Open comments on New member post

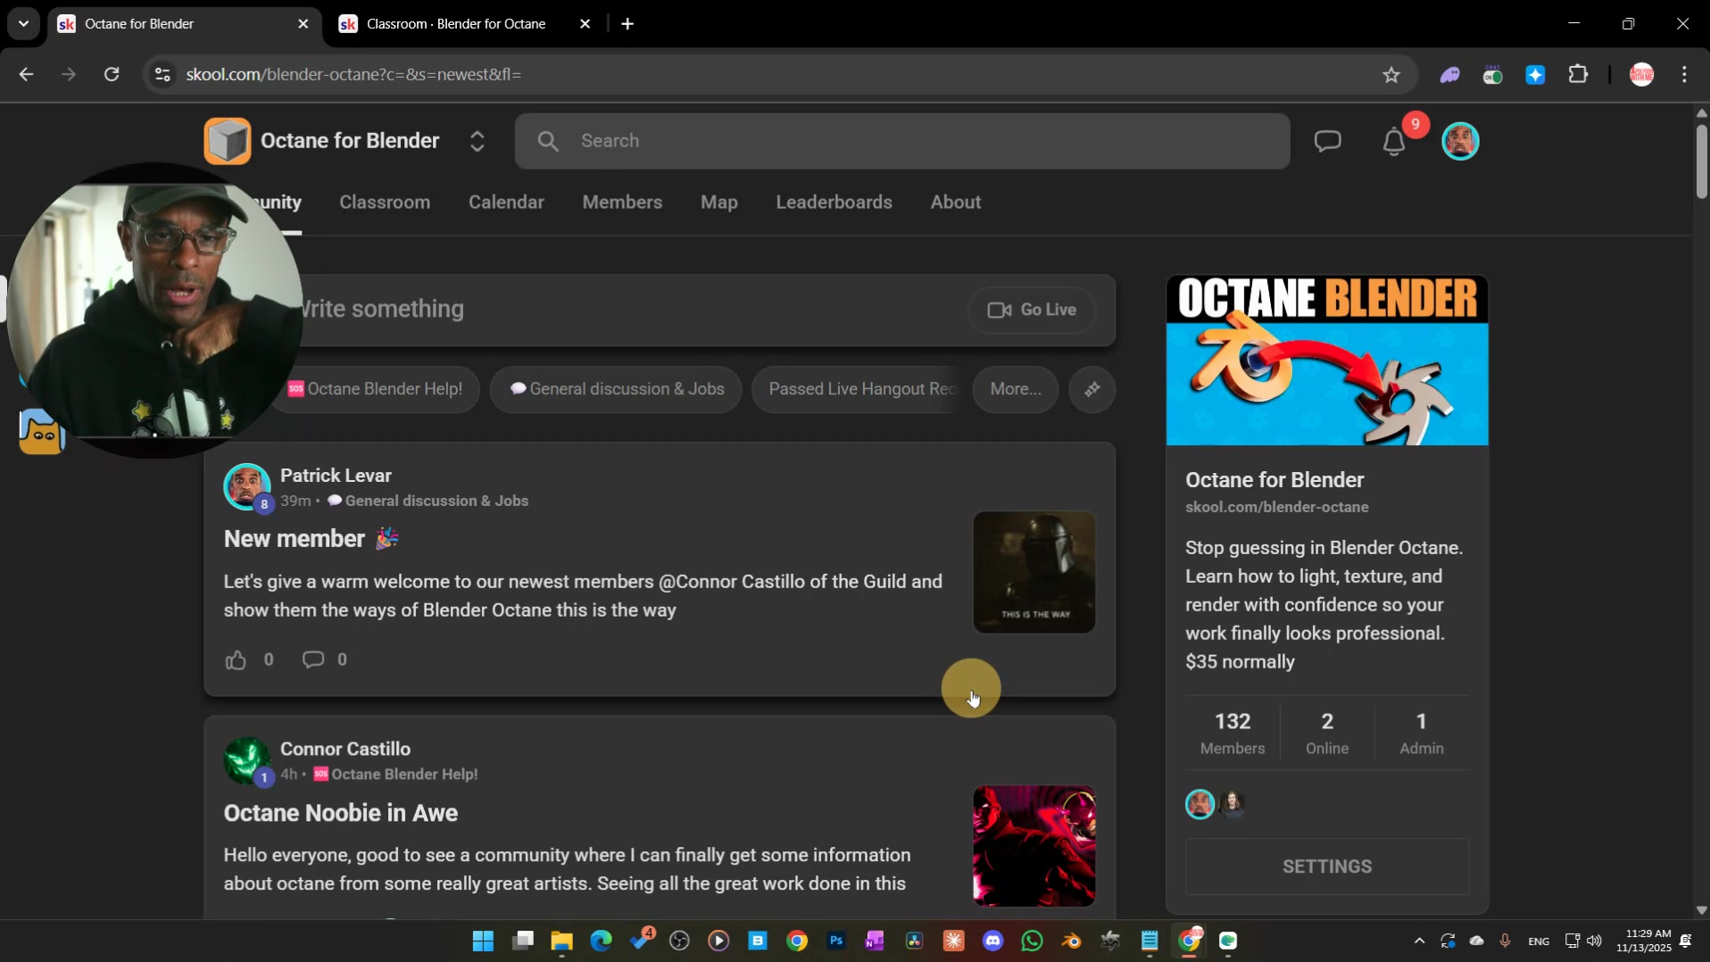313,659
